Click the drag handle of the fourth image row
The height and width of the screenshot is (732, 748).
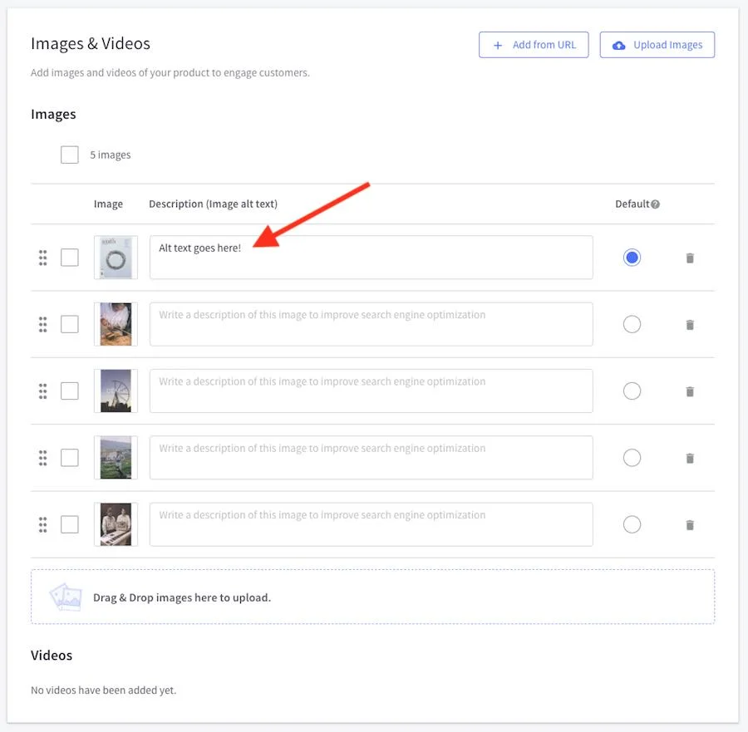click(43, 458)
